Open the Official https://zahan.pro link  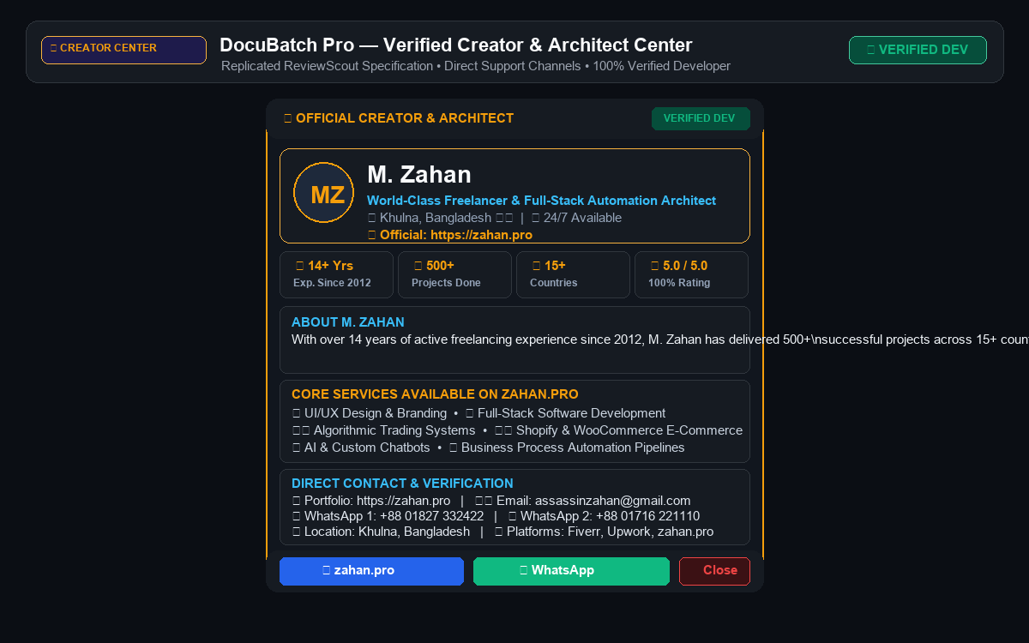click(449, 234)
